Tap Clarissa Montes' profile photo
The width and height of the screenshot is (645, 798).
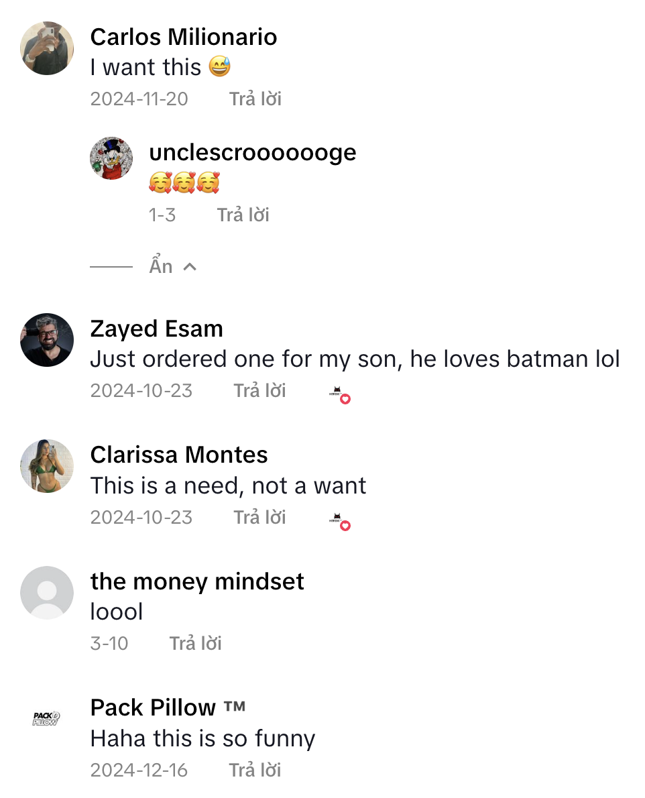46,466
